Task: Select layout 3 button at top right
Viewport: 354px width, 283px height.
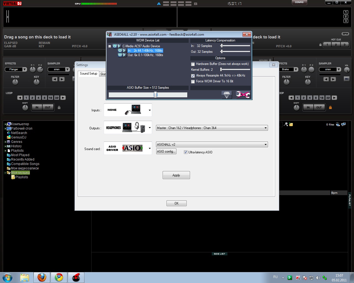Action: [x=346, y=21]
